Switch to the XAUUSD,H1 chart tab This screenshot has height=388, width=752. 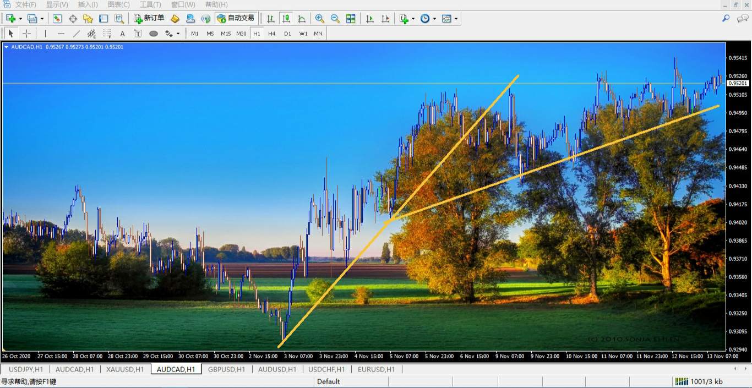pyautogui.click(x=125, y=369)
